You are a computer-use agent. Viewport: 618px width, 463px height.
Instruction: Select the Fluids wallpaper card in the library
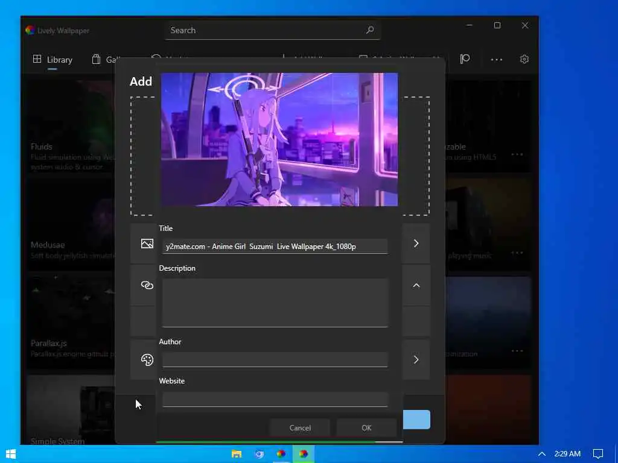pos(71,126)
